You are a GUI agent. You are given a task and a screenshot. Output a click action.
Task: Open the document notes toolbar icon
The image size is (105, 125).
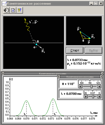pyautogui.click(x=13, y=10)
